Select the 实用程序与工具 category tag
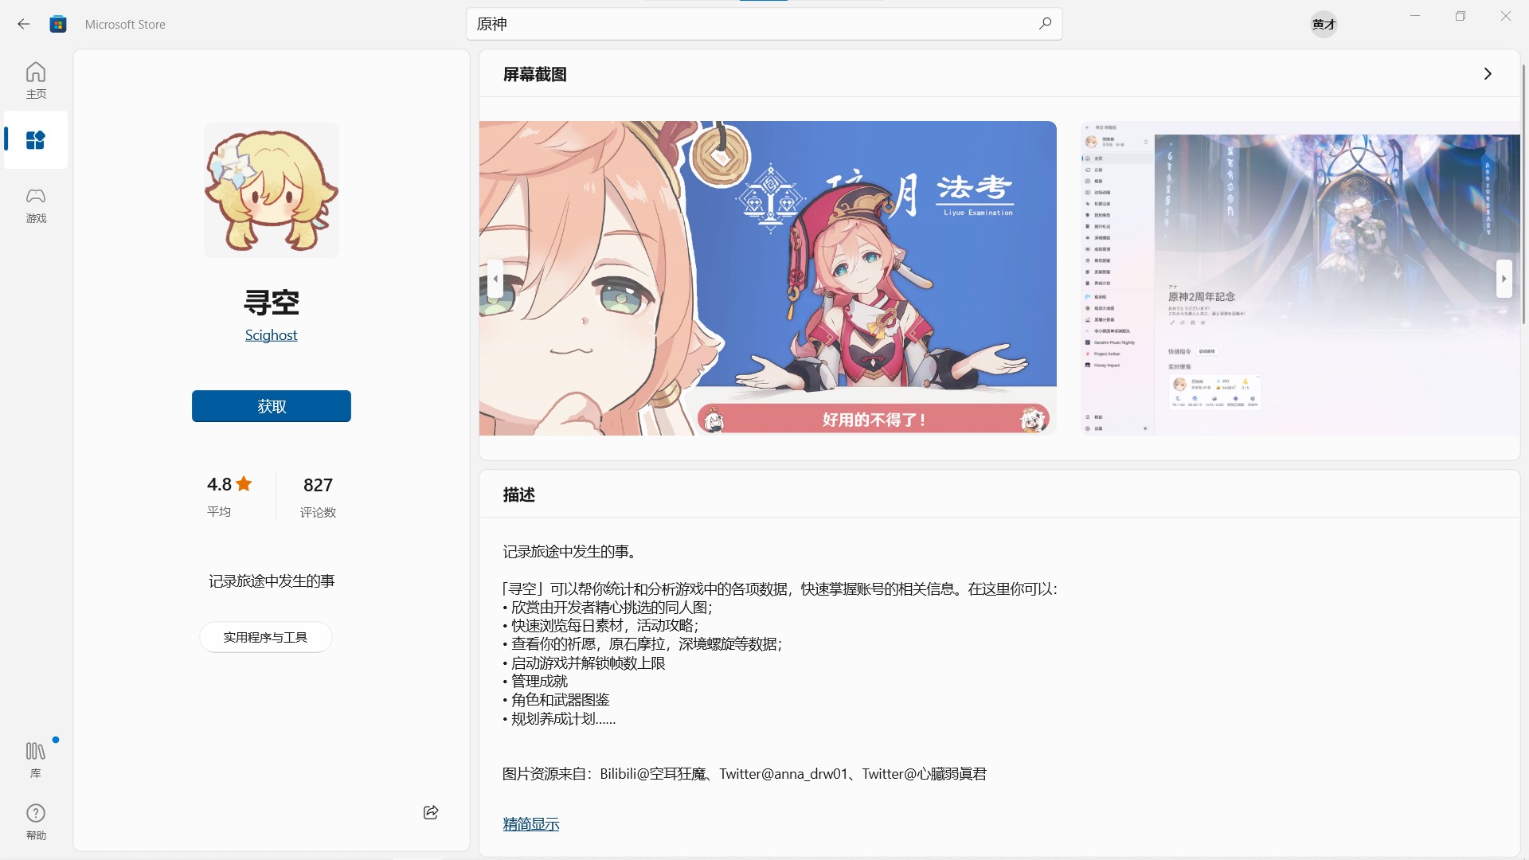Image resolution: width=1529 pixels, height=860 pixels. click(265, 637)
